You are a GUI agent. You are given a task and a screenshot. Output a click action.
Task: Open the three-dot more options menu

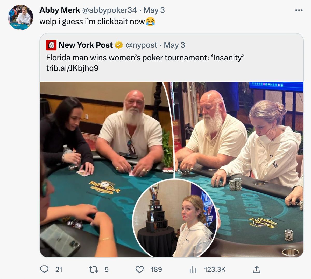click(x=299, y=10)
